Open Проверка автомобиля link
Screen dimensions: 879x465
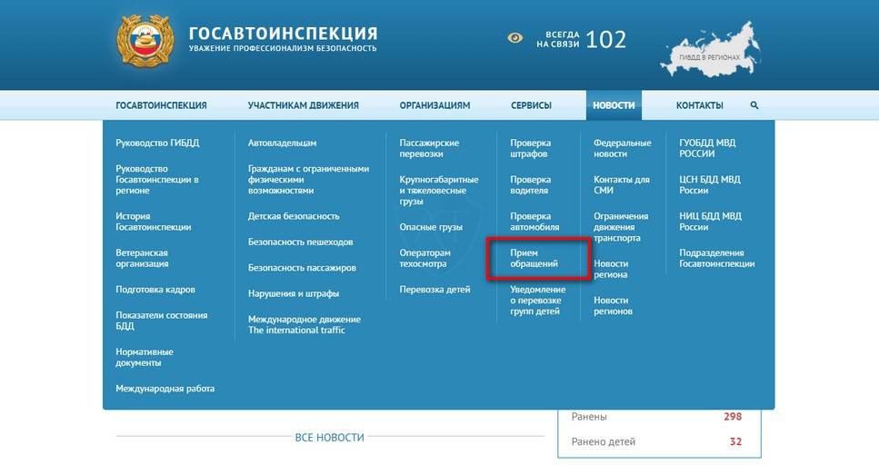[x=534, y=222]
